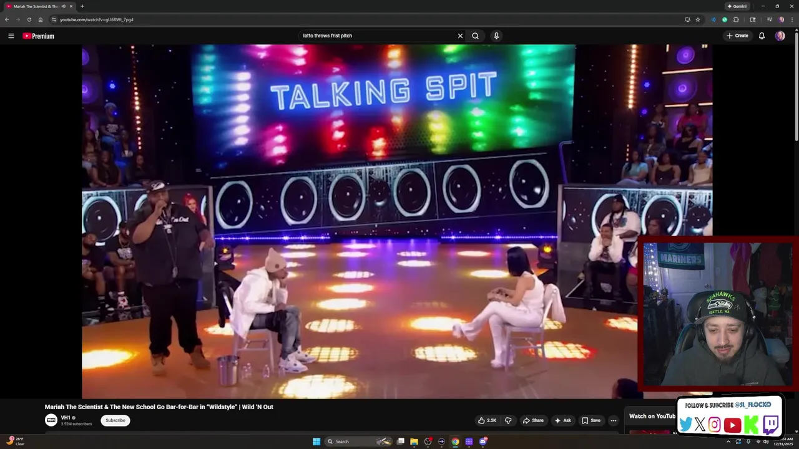The width and height of the screenshot is (799, 449).
Task: Open the YouTube account avatar menu
Action: (780, 36)
